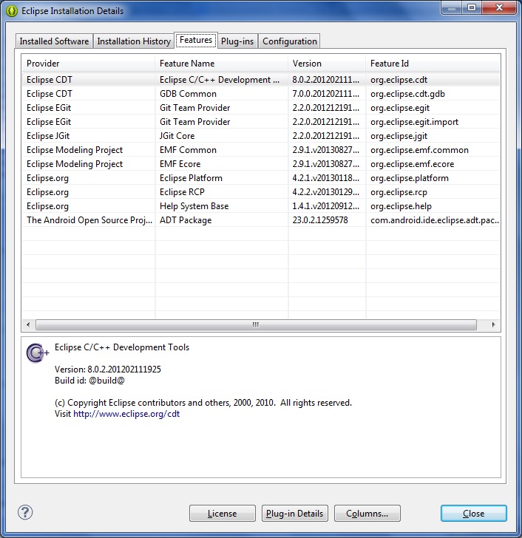Viewport: 522px width, 538px height.
Task: Open the Installation History tab
Action: (x=134, y=41)
